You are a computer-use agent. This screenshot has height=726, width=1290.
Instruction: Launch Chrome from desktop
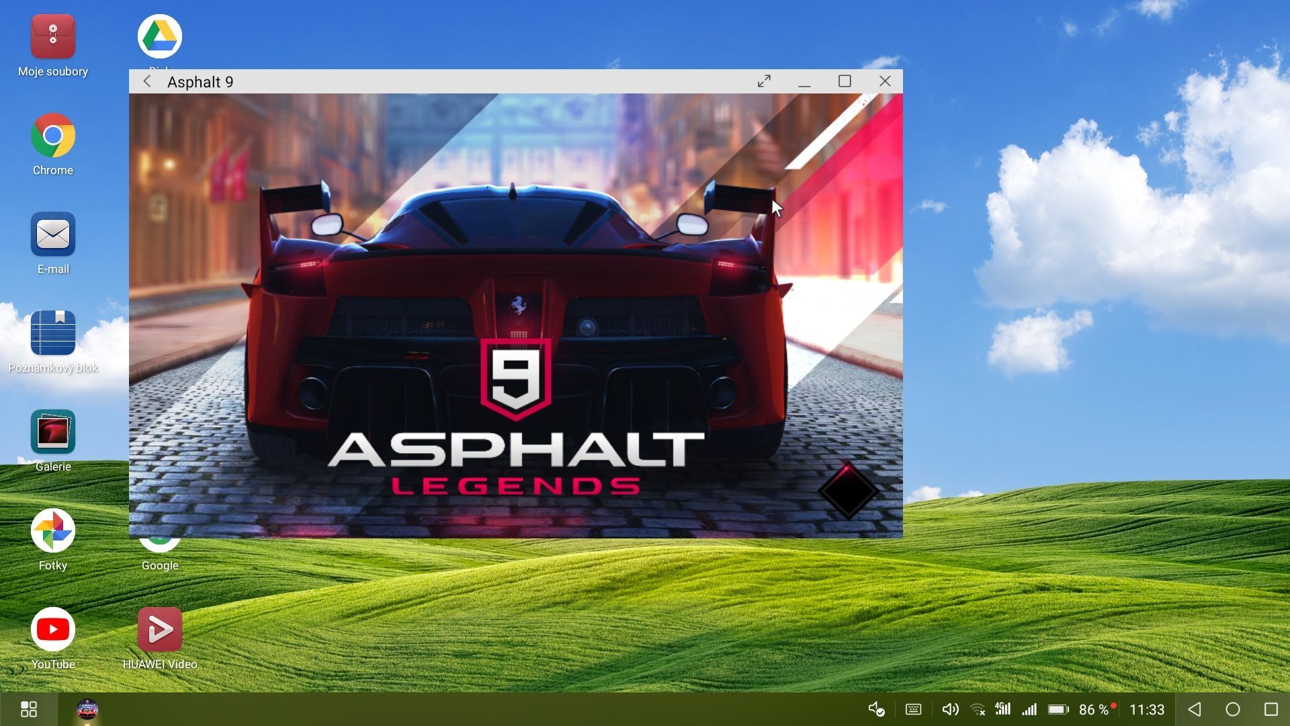coord(52,136)
